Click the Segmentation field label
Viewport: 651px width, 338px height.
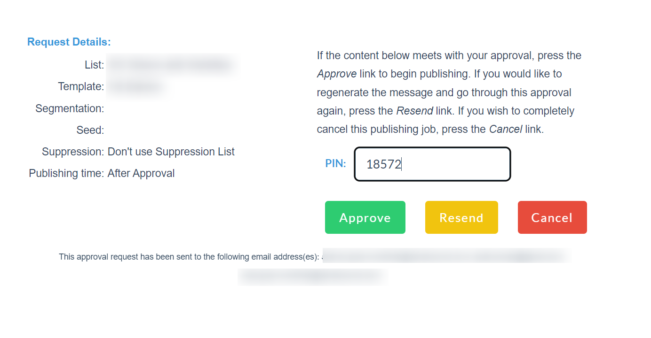coord(70,108)
